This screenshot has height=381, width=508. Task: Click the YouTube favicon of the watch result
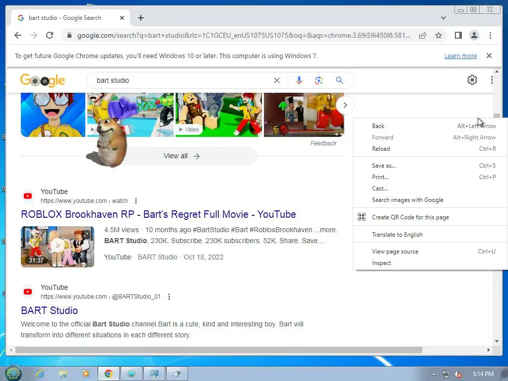pos(28,196)
